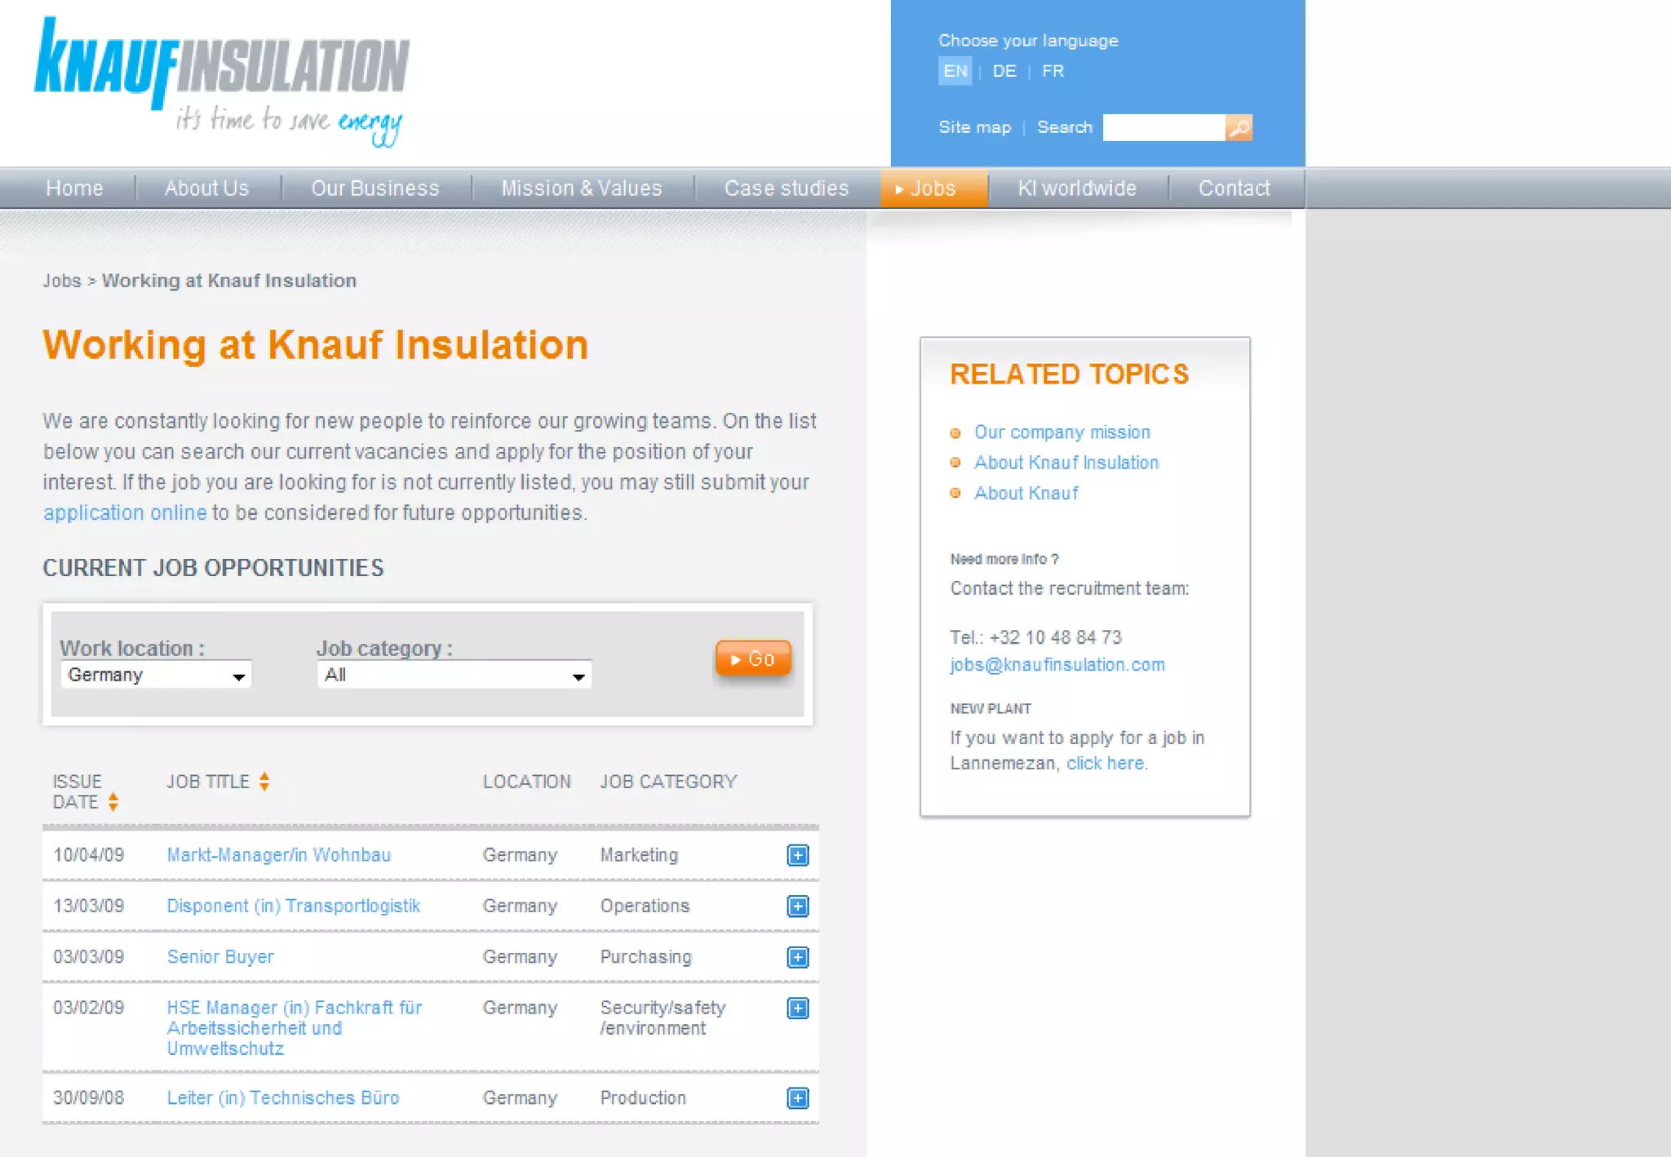
Task: Expand the Senior Buyer row plus icon
Action: pyautogui.click(x=797, y=957)
